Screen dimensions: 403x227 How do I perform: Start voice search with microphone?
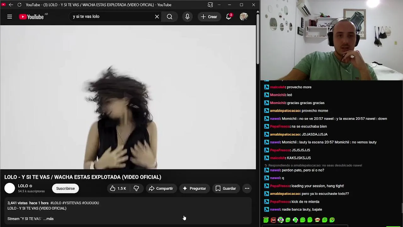187,17
